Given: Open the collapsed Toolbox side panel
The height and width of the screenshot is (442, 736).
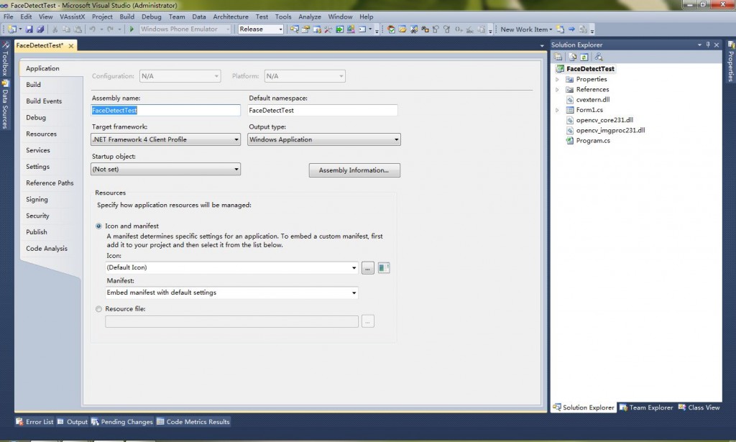Looking at the screenshot, I should [x=5, y=59].
